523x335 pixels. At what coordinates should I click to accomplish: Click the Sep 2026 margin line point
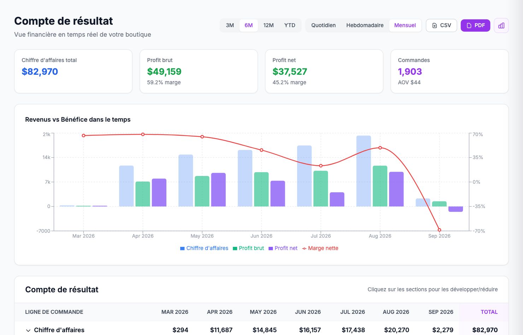tap(439, 230)
